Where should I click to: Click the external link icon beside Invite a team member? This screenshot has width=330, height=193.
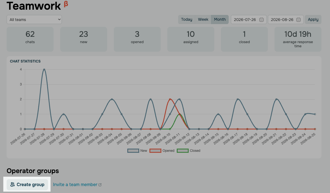pos(100,185)
